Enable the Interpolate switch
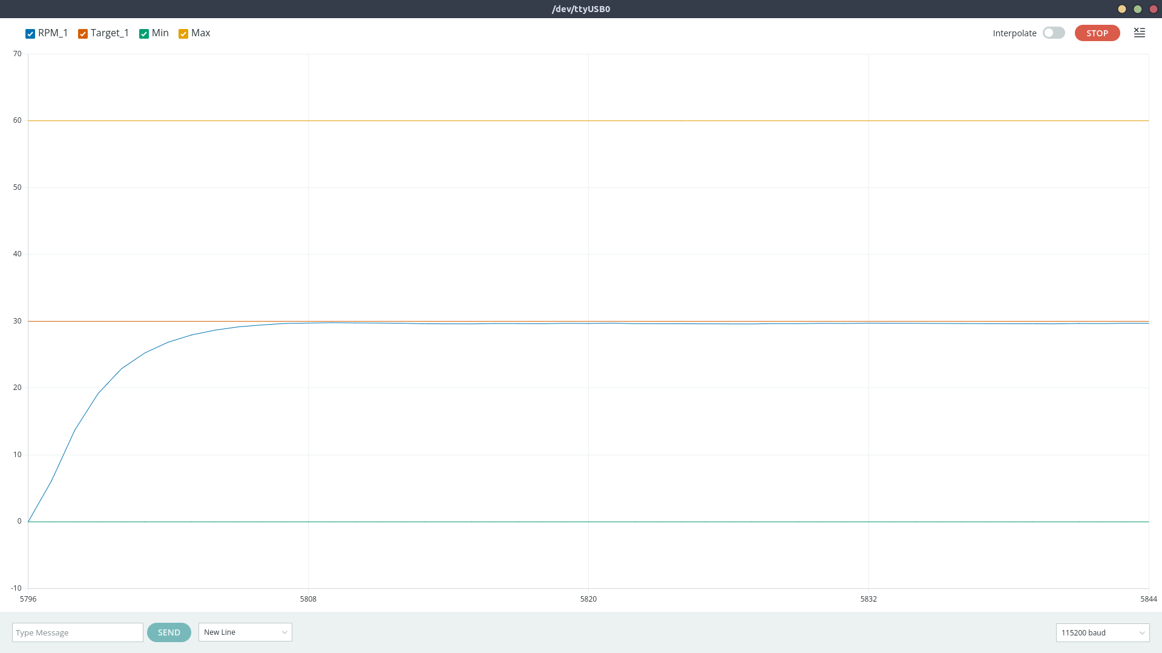The image size is (1162, 653). point(1054,33)
